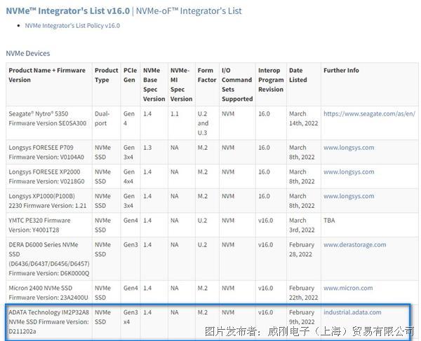
Task: Visit the seagate.com link in Further Info
Action: tap(369, 113)
